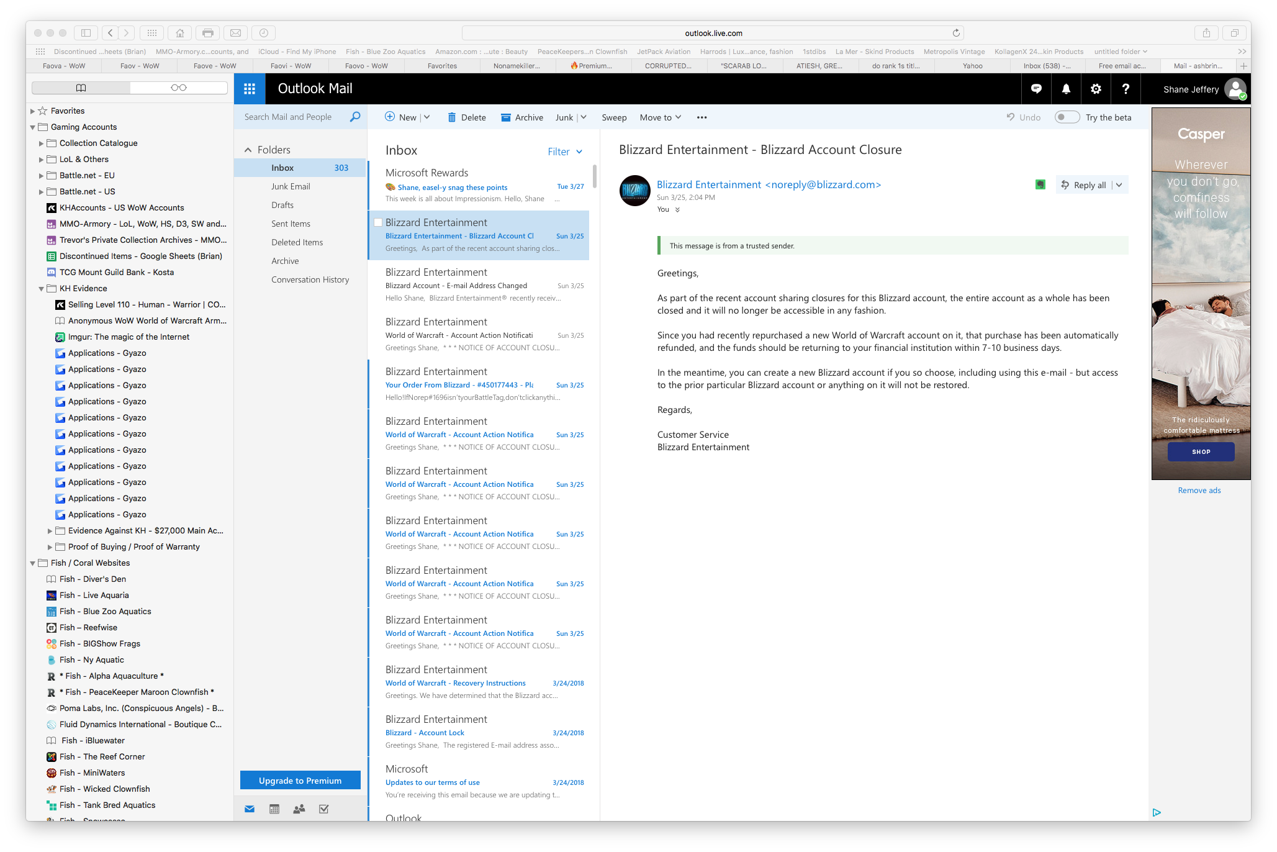The height and width of the screenshot is (852, 1277).
Task: Collapse the Gaming Accounts bookmark folder
Action: [33, 127]
